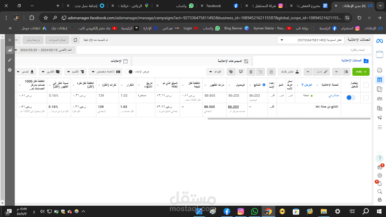The height and width of the screenshot is (217, 386).
Task: Click the search magnifier in sidebar
Action: 380,192
